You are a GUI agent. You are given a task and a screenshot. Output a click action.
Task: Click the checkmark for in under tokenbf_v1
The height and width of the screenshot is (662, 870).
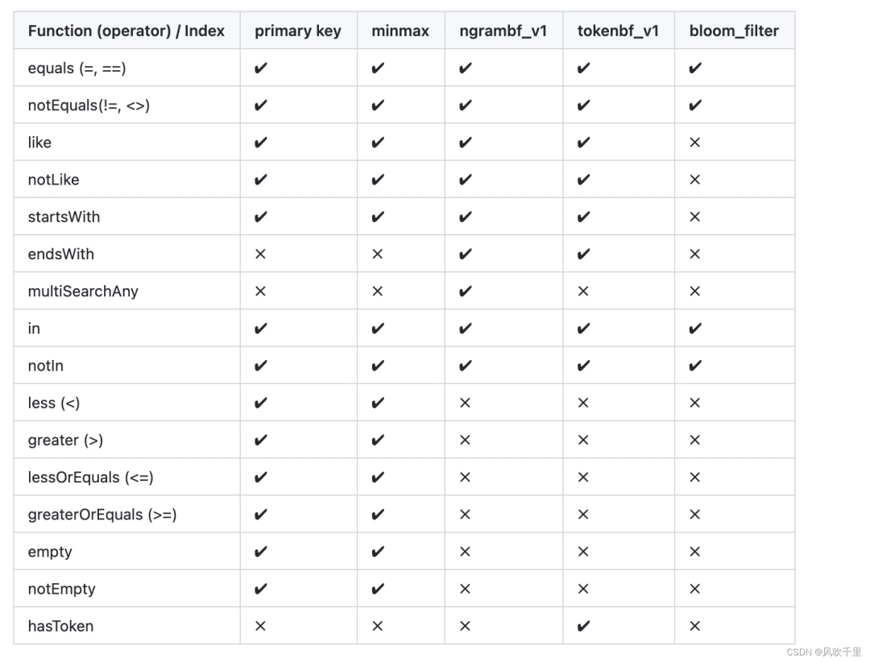coord(583,329)
